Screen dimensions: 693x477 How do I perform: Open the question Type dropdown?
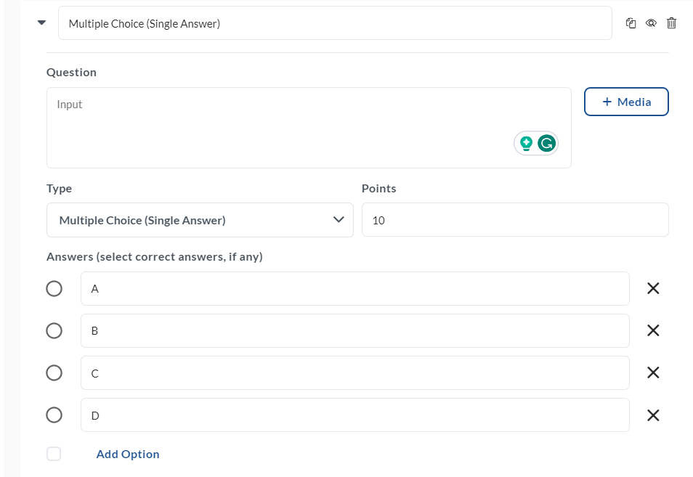200,220
